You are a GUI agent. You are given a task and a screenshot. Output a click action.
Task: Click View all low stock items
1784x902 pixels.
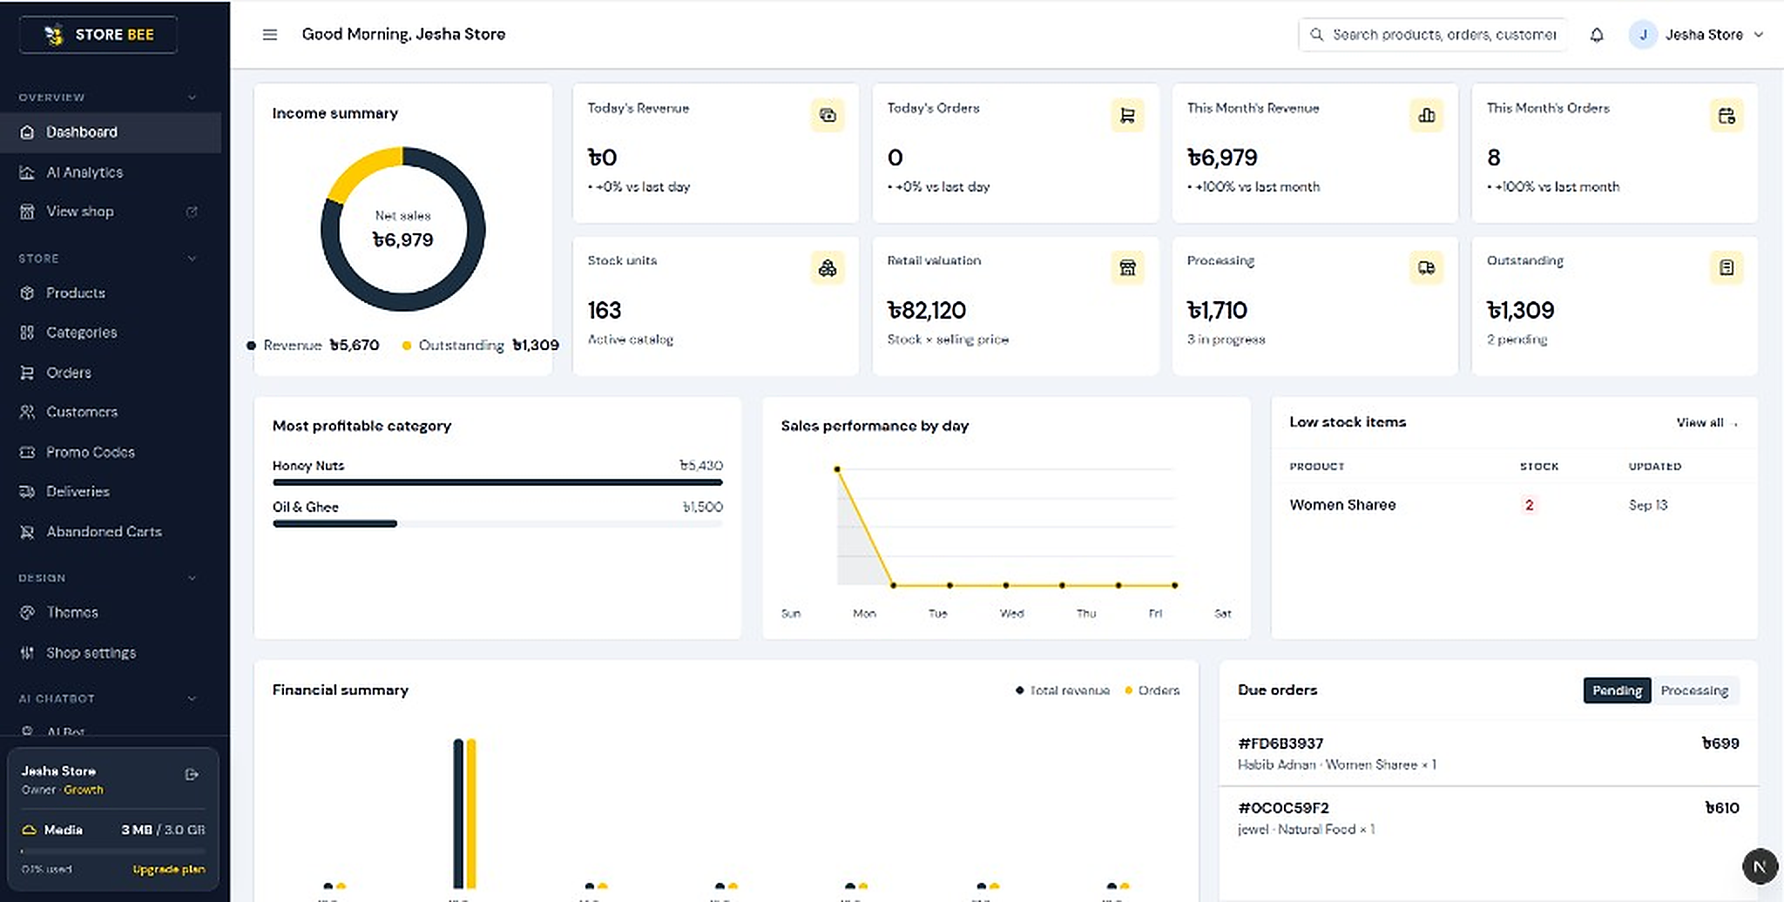point(1706,423)
